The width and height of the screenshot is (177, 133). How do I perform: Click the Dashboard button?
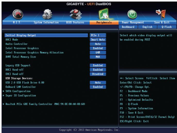128,27
